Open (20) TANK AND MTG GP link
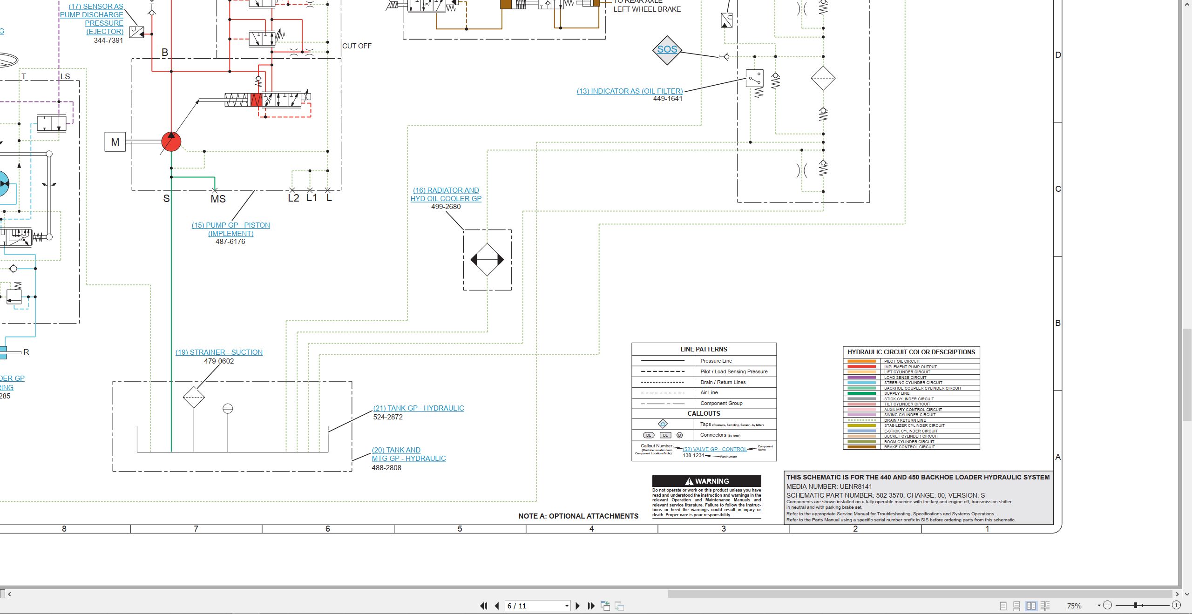This screenshot has height=614, width=1192. tap(408, 454)
